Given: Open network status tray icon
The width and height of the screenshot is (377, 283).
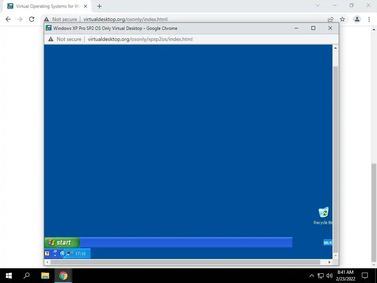Looking at the screenshot, I should [321, 276].
